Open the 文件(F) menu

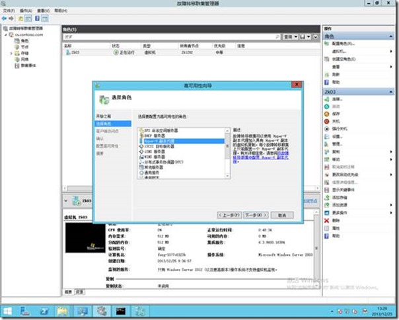[x=9, y=11]
